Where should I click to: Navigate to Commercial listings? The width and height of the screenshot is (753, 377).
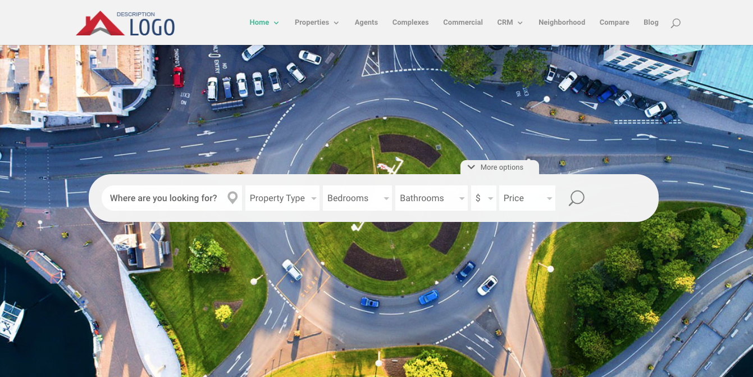(463, 22)
